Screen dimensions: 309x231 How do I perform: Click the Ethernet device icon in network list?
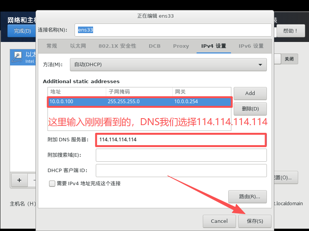click(17, 57)
